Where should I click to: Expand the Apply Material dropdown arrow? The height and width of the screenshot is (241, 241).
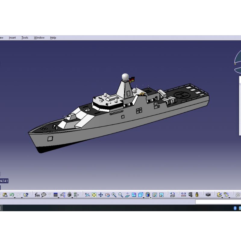pyautogui.click(x=222, y=198)
